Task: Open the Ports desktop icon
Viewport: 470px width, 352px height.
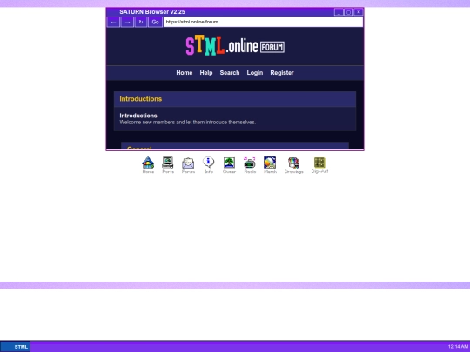Action: point(168,165)
